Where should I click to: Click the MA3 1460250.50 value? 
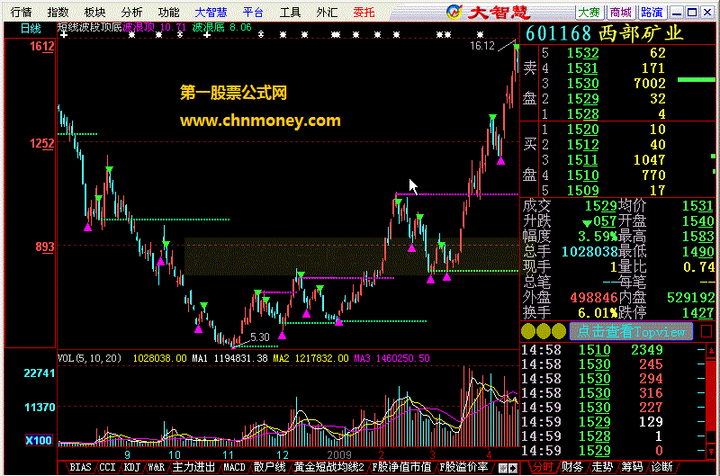[391, 358]
